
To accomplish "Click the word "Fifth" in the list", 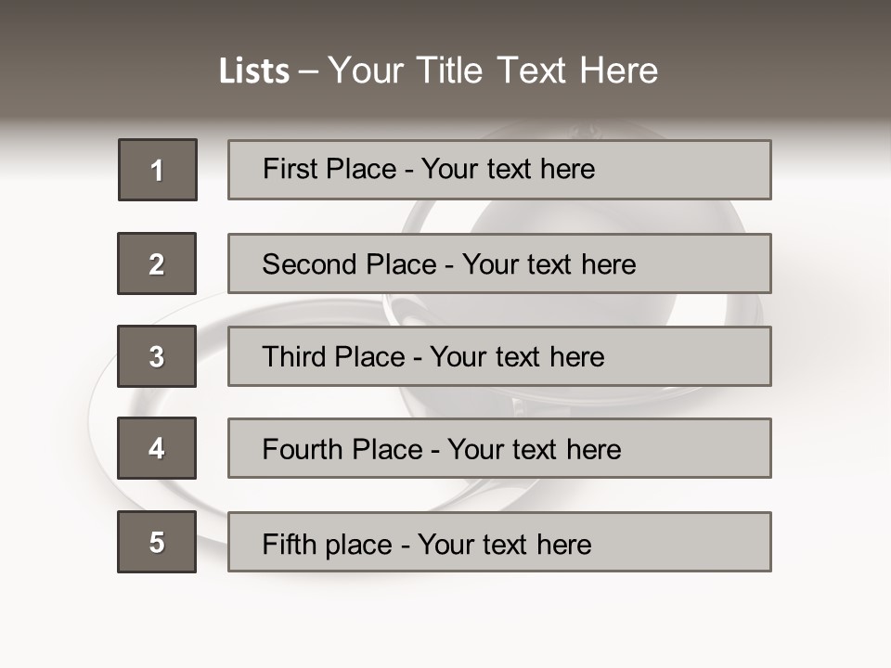I will tap(287, 544).
